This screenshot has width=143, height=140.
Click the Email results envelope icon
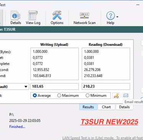point(126,95)
